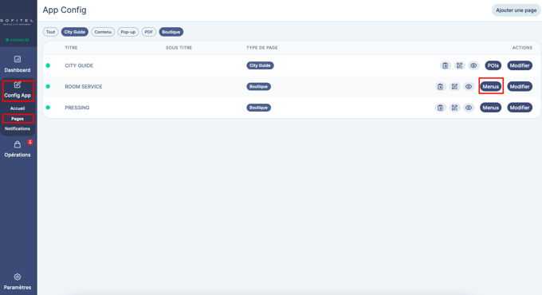
Task: Click the notification badge on Opérations
Action: coord(30,142)
